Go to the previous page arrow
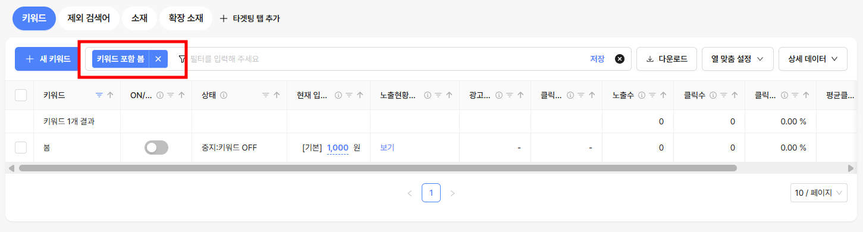 coord(409,193)
